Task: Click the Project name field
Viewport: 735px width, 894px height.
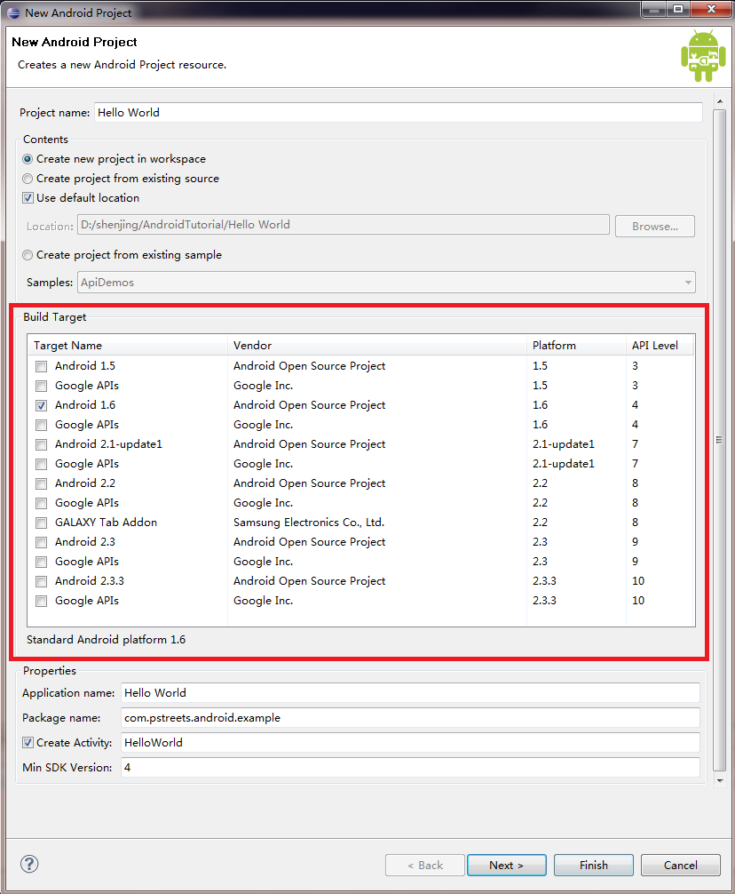Action: (x=398, y=112)
